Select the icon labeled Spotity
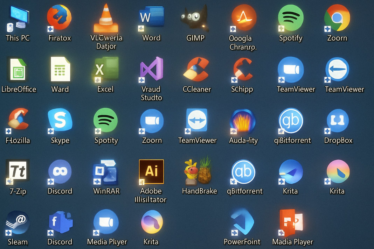This screenshot has height=249, width=374. (106, 120)
